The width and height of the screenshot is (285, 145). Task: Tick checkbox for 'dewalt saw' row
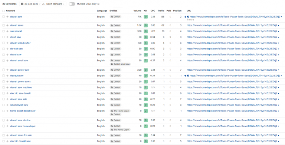3,17
